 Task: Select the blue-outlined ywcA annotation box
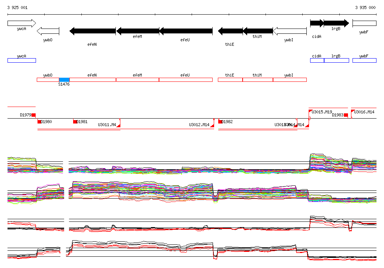click(x=22, y=60)
